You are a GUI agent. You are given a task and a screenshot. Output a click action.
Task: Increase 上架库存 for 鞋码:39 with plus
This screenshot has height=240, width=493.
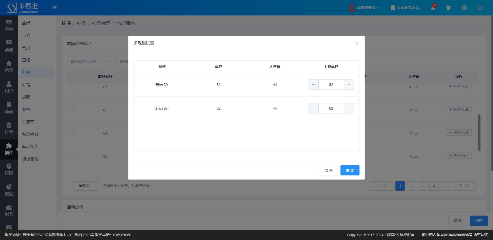pos(349,85)
